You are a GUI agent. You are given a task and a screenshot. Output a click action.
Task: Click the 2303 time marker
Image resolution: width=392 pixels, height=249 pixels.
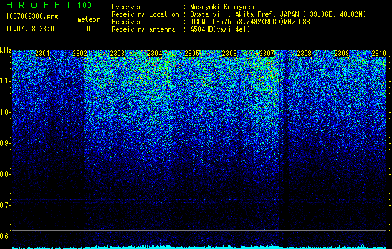(117, 54)
